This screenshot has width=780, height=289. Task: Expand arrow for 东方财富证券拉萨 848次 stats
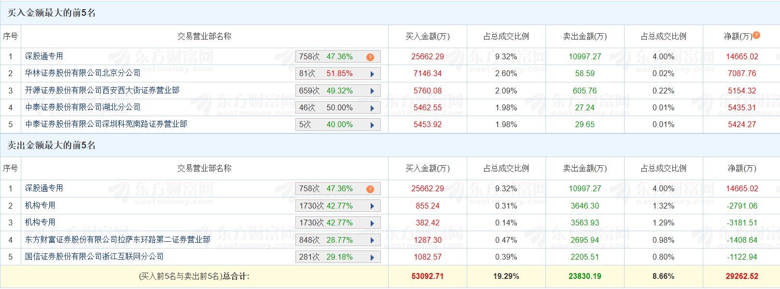pyautogui.click(x=372, y=240)
